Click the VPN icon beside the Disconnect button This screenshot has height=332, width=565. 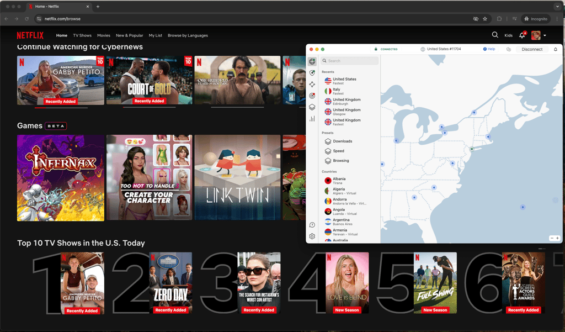[x=508, y=49]
